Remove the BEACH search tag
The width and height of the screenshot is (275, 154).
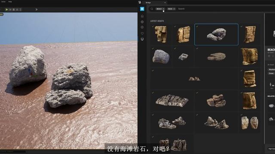[163, 9]
